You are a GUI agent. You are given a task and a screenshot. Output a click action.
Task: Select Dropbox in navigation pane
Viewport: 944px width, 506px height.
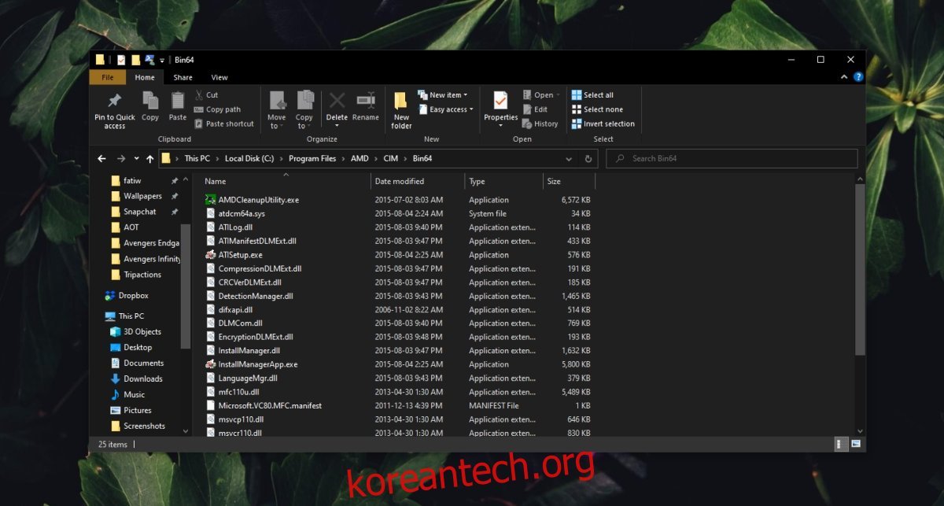[x=134, y=295]
